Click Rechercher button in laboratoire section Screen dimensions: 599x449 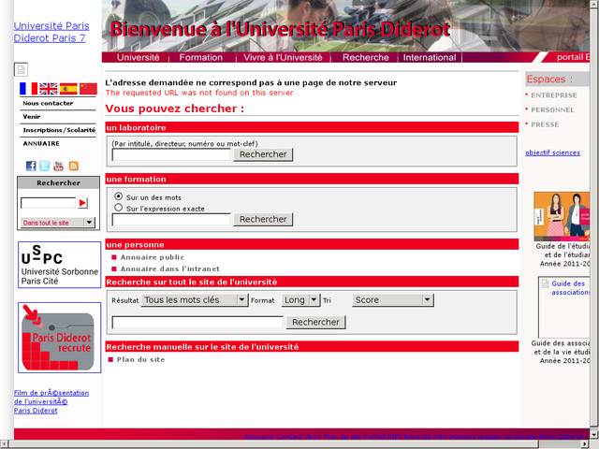[263, 154]
